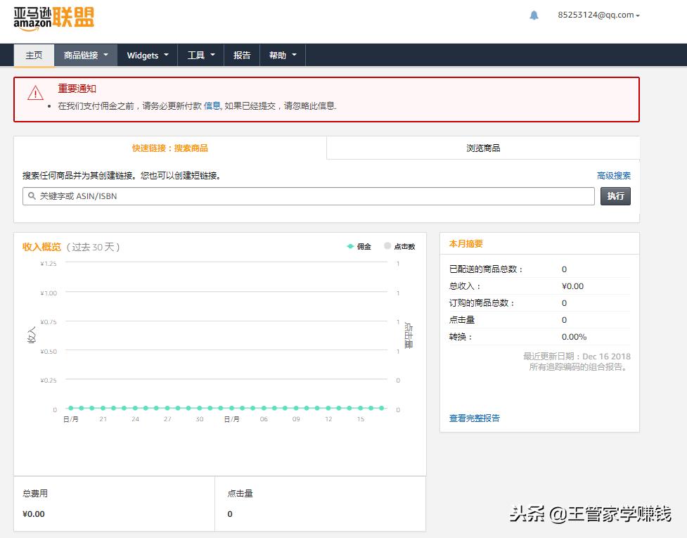Screen dimensions: 687x538
Task: Click the 查看完整报告 link
Action: click(x=474, y=417)
